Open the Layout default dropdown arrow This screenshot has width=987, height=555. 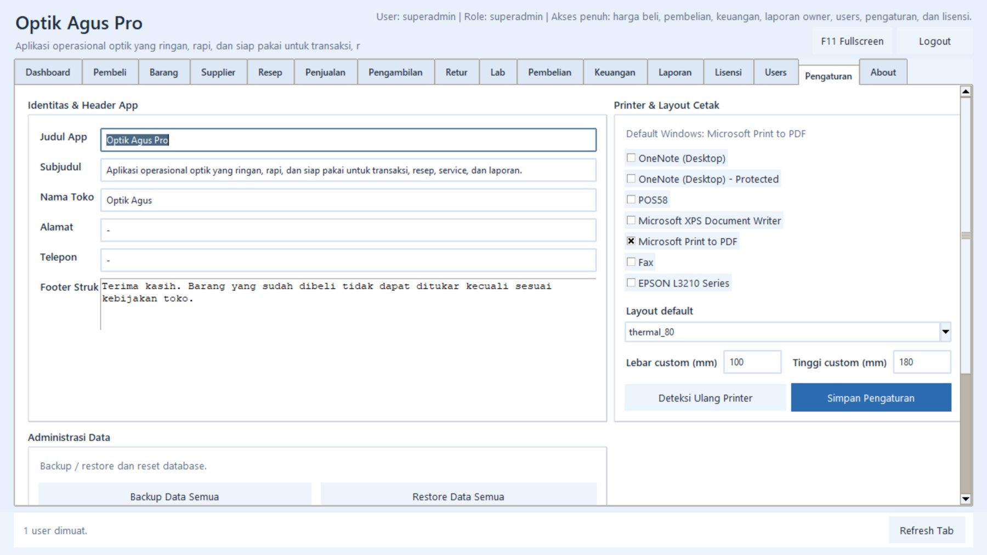[x=945, y=332]
